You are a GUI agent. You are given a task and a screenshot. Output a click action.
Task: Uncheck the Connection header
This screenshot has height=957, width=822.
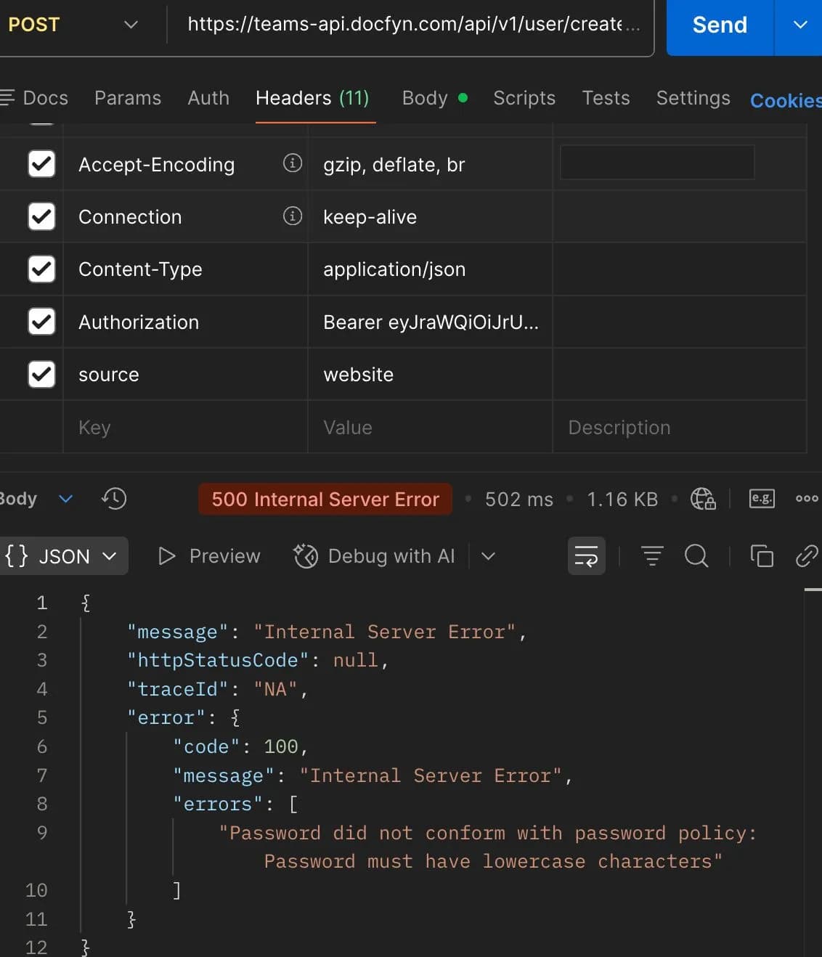[x=41, y=216]
